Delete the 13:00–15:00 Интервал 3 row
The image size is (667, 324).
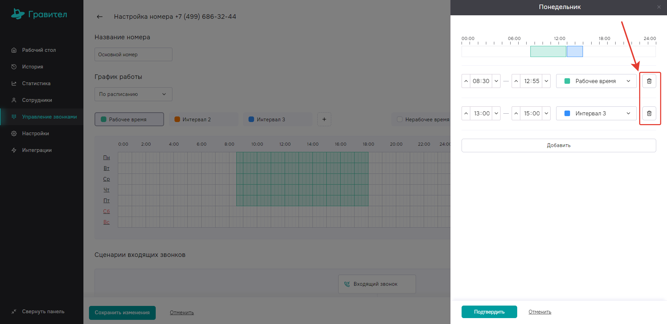649,113
